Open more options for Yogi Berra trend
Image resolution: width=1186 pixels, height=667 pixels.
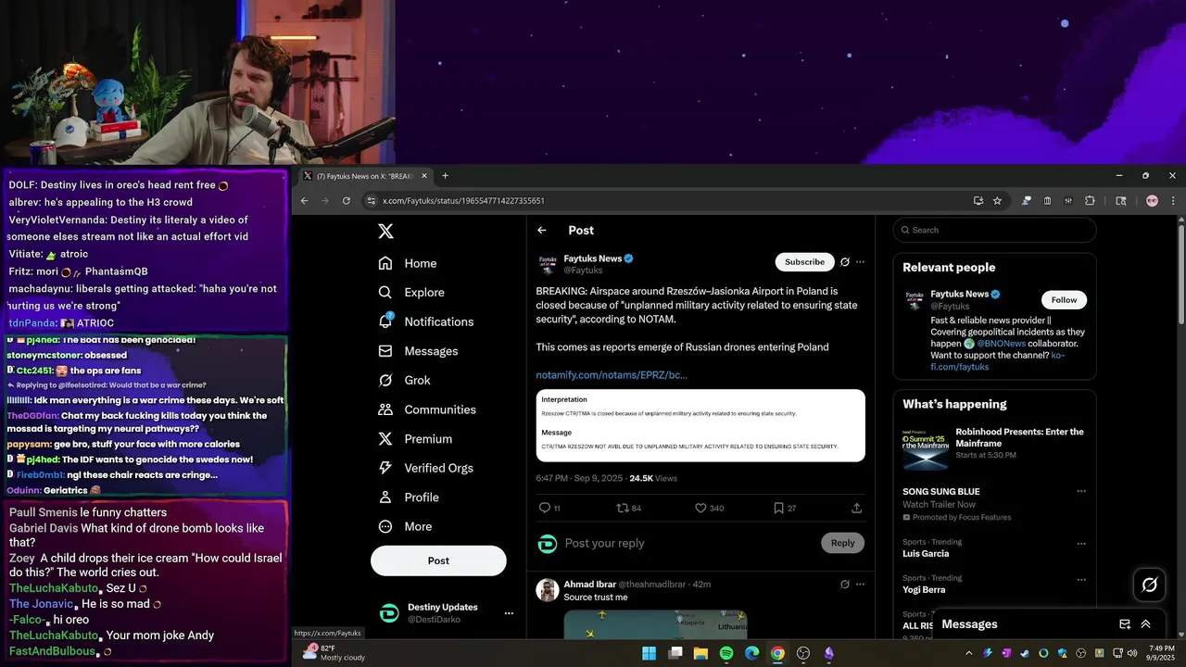click(x=1081, y=580)
